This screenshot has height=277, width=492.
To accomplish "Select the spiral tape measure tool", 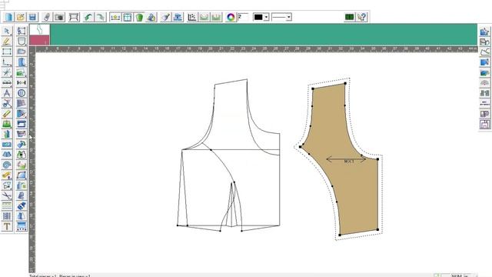I will point(7,165).
